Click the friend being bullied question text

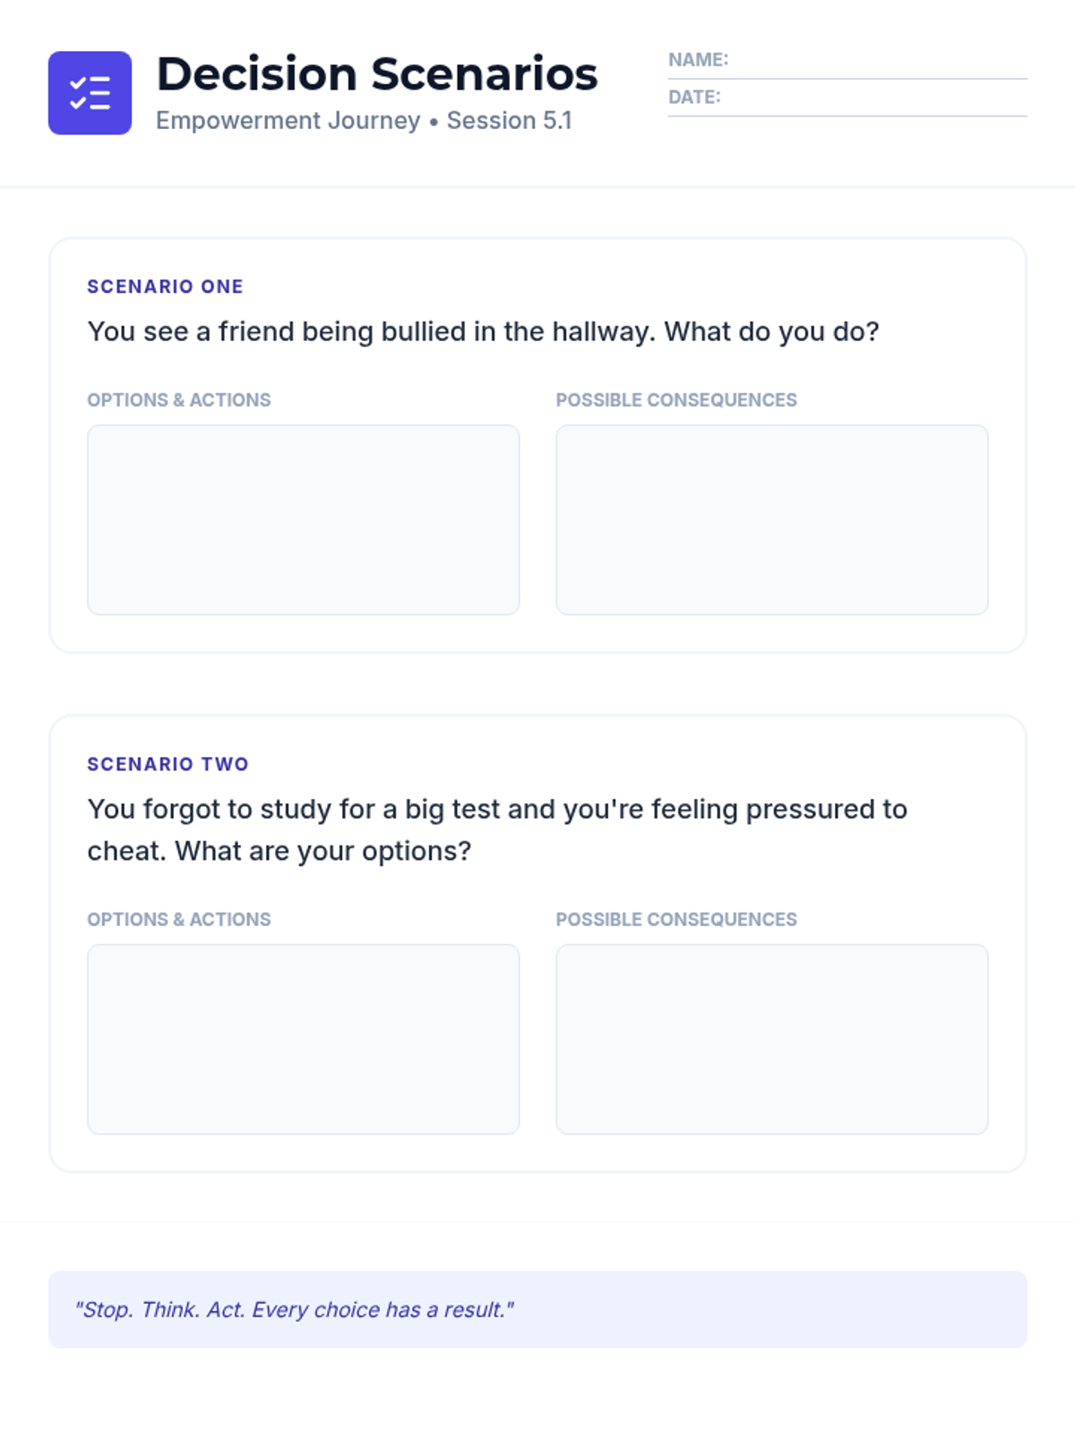pyautogui.click(x=483, y=331)
